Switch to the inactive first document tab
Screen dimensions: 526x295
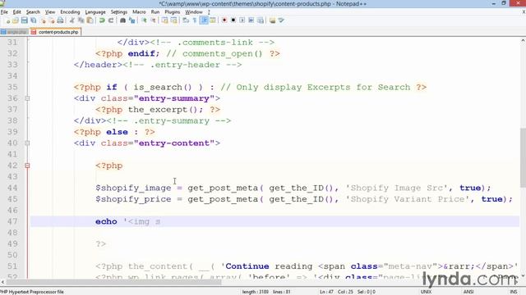pyautogui.click(x=15, y=32)
